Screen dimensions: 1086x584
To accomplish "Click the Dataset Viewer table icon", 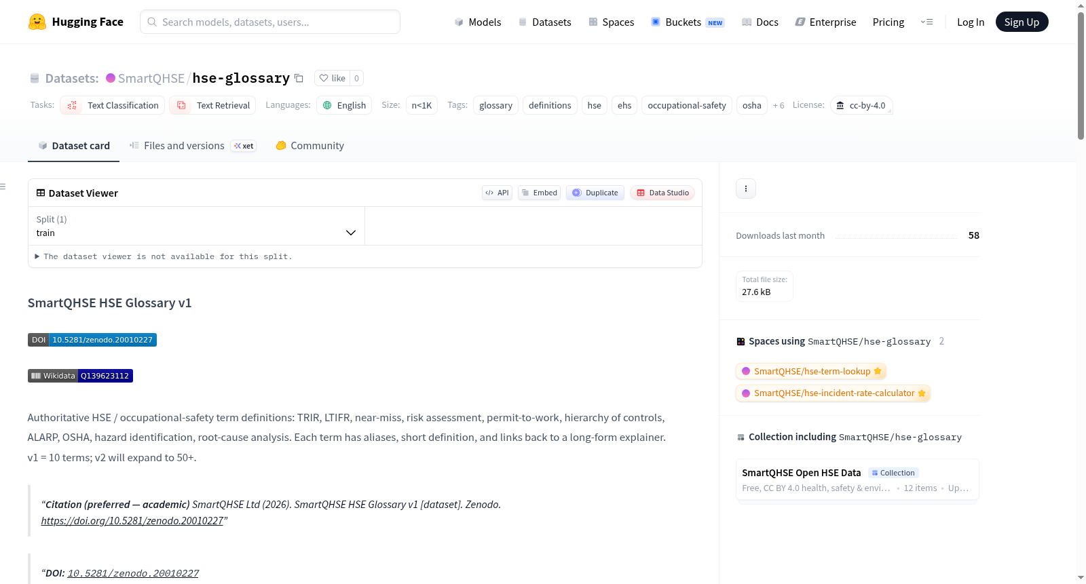I will (x=41, y=193).
